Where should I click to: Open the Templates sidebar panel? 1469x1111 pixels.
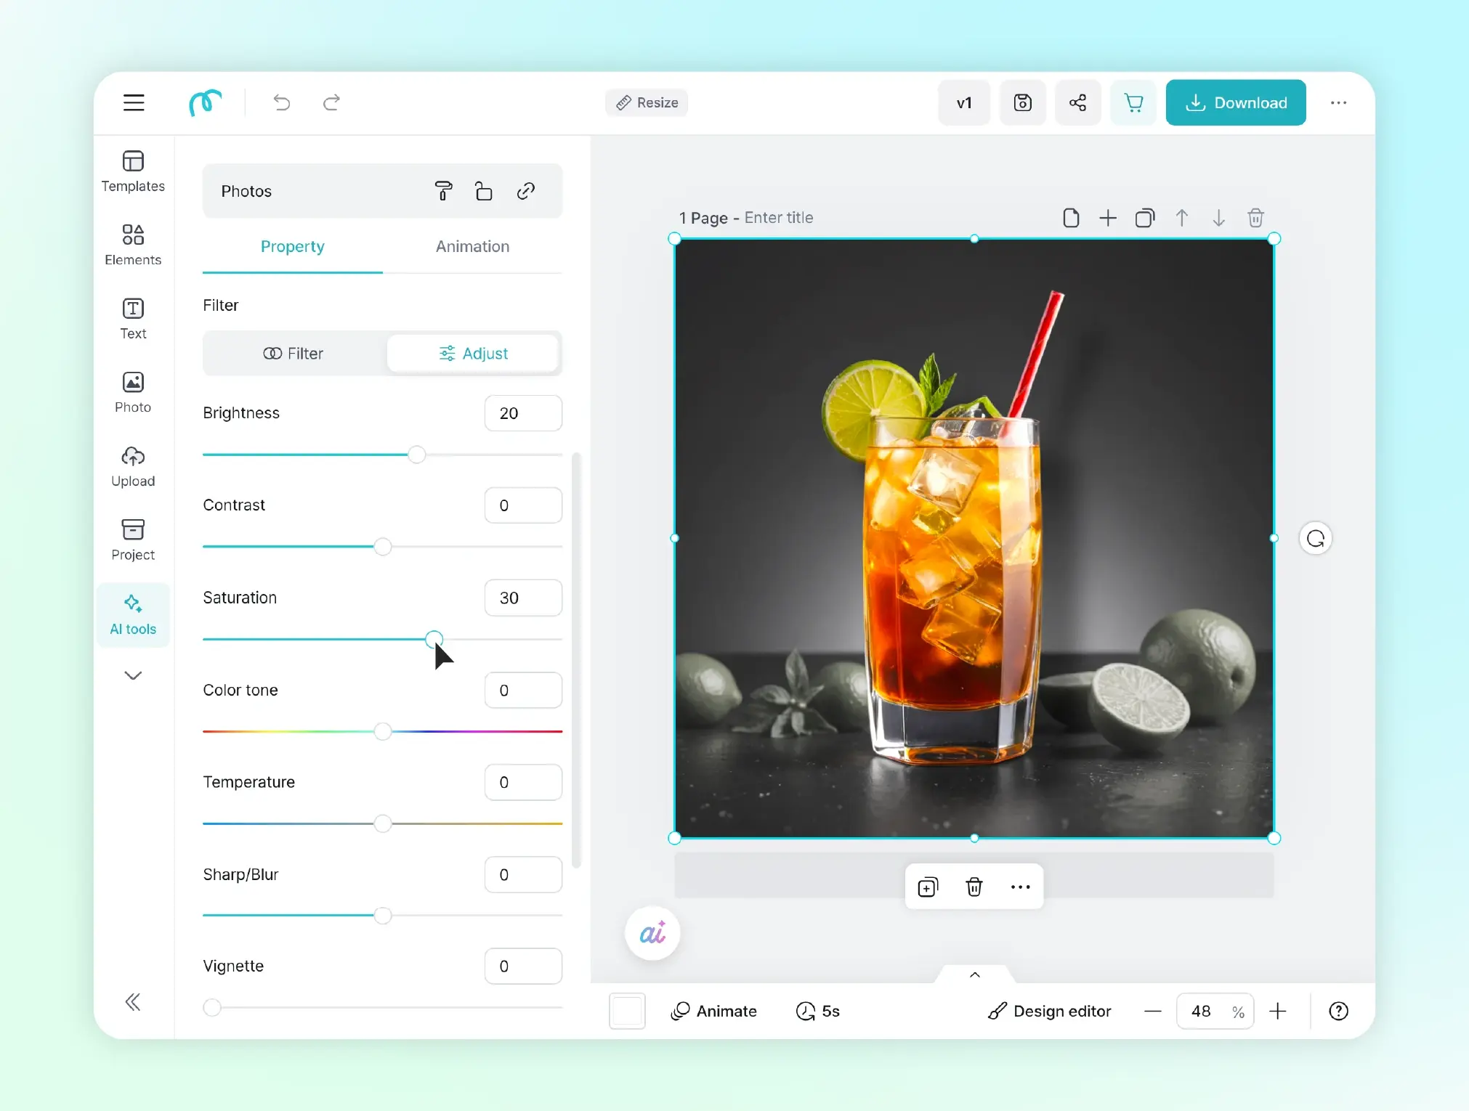133,171
